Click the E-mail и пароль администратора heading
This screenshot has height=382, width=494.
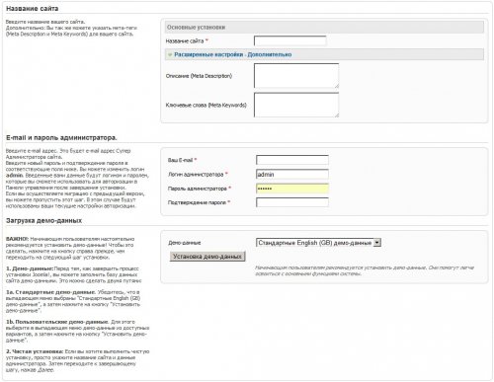(x=61, y=137)
